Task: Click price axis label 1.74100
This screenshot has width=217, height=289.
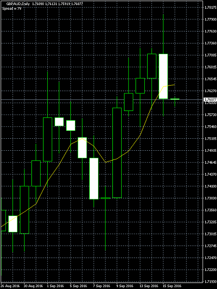Action: 211,186
